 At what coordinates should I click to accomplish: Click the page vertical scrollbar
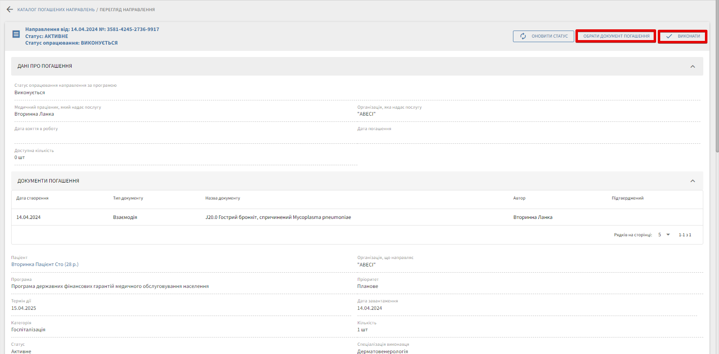click(x=717, y=83)
